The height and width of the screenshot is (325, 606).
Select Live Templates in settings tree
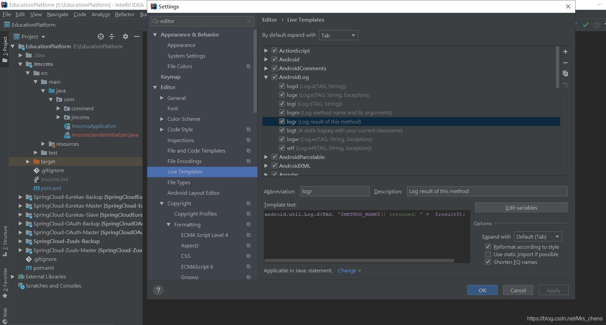pyautogui.click(x=202, y=172)
